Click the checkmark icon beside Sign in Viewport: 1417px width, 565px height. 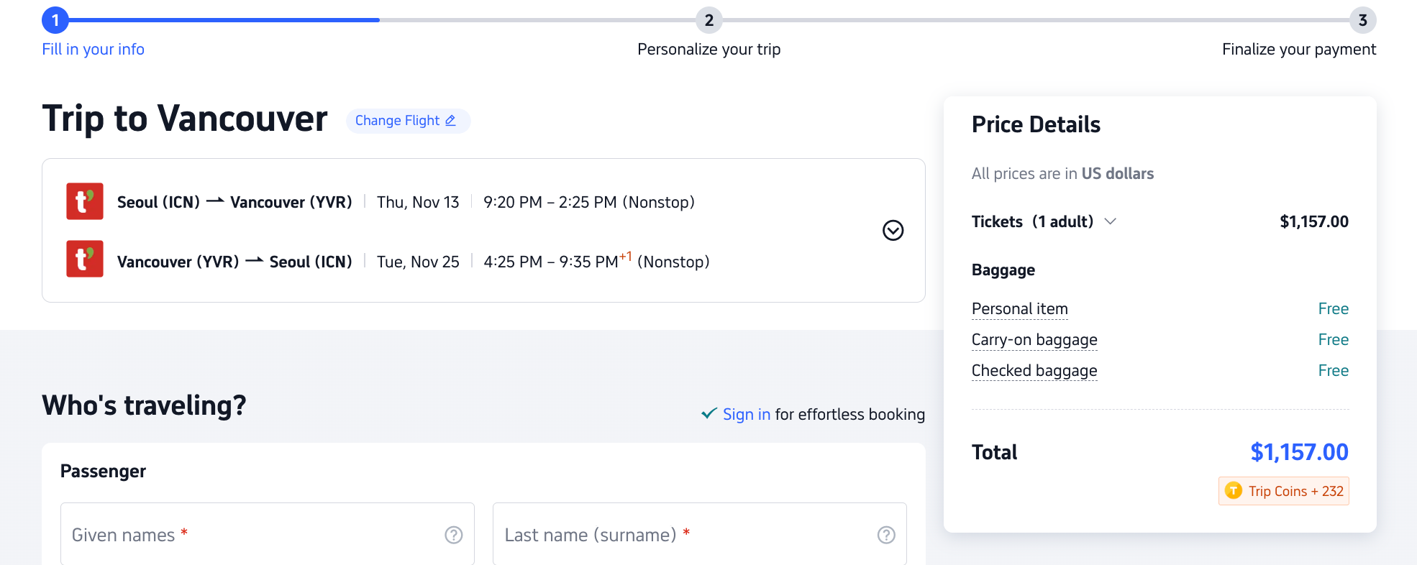[x=709, y=413]
